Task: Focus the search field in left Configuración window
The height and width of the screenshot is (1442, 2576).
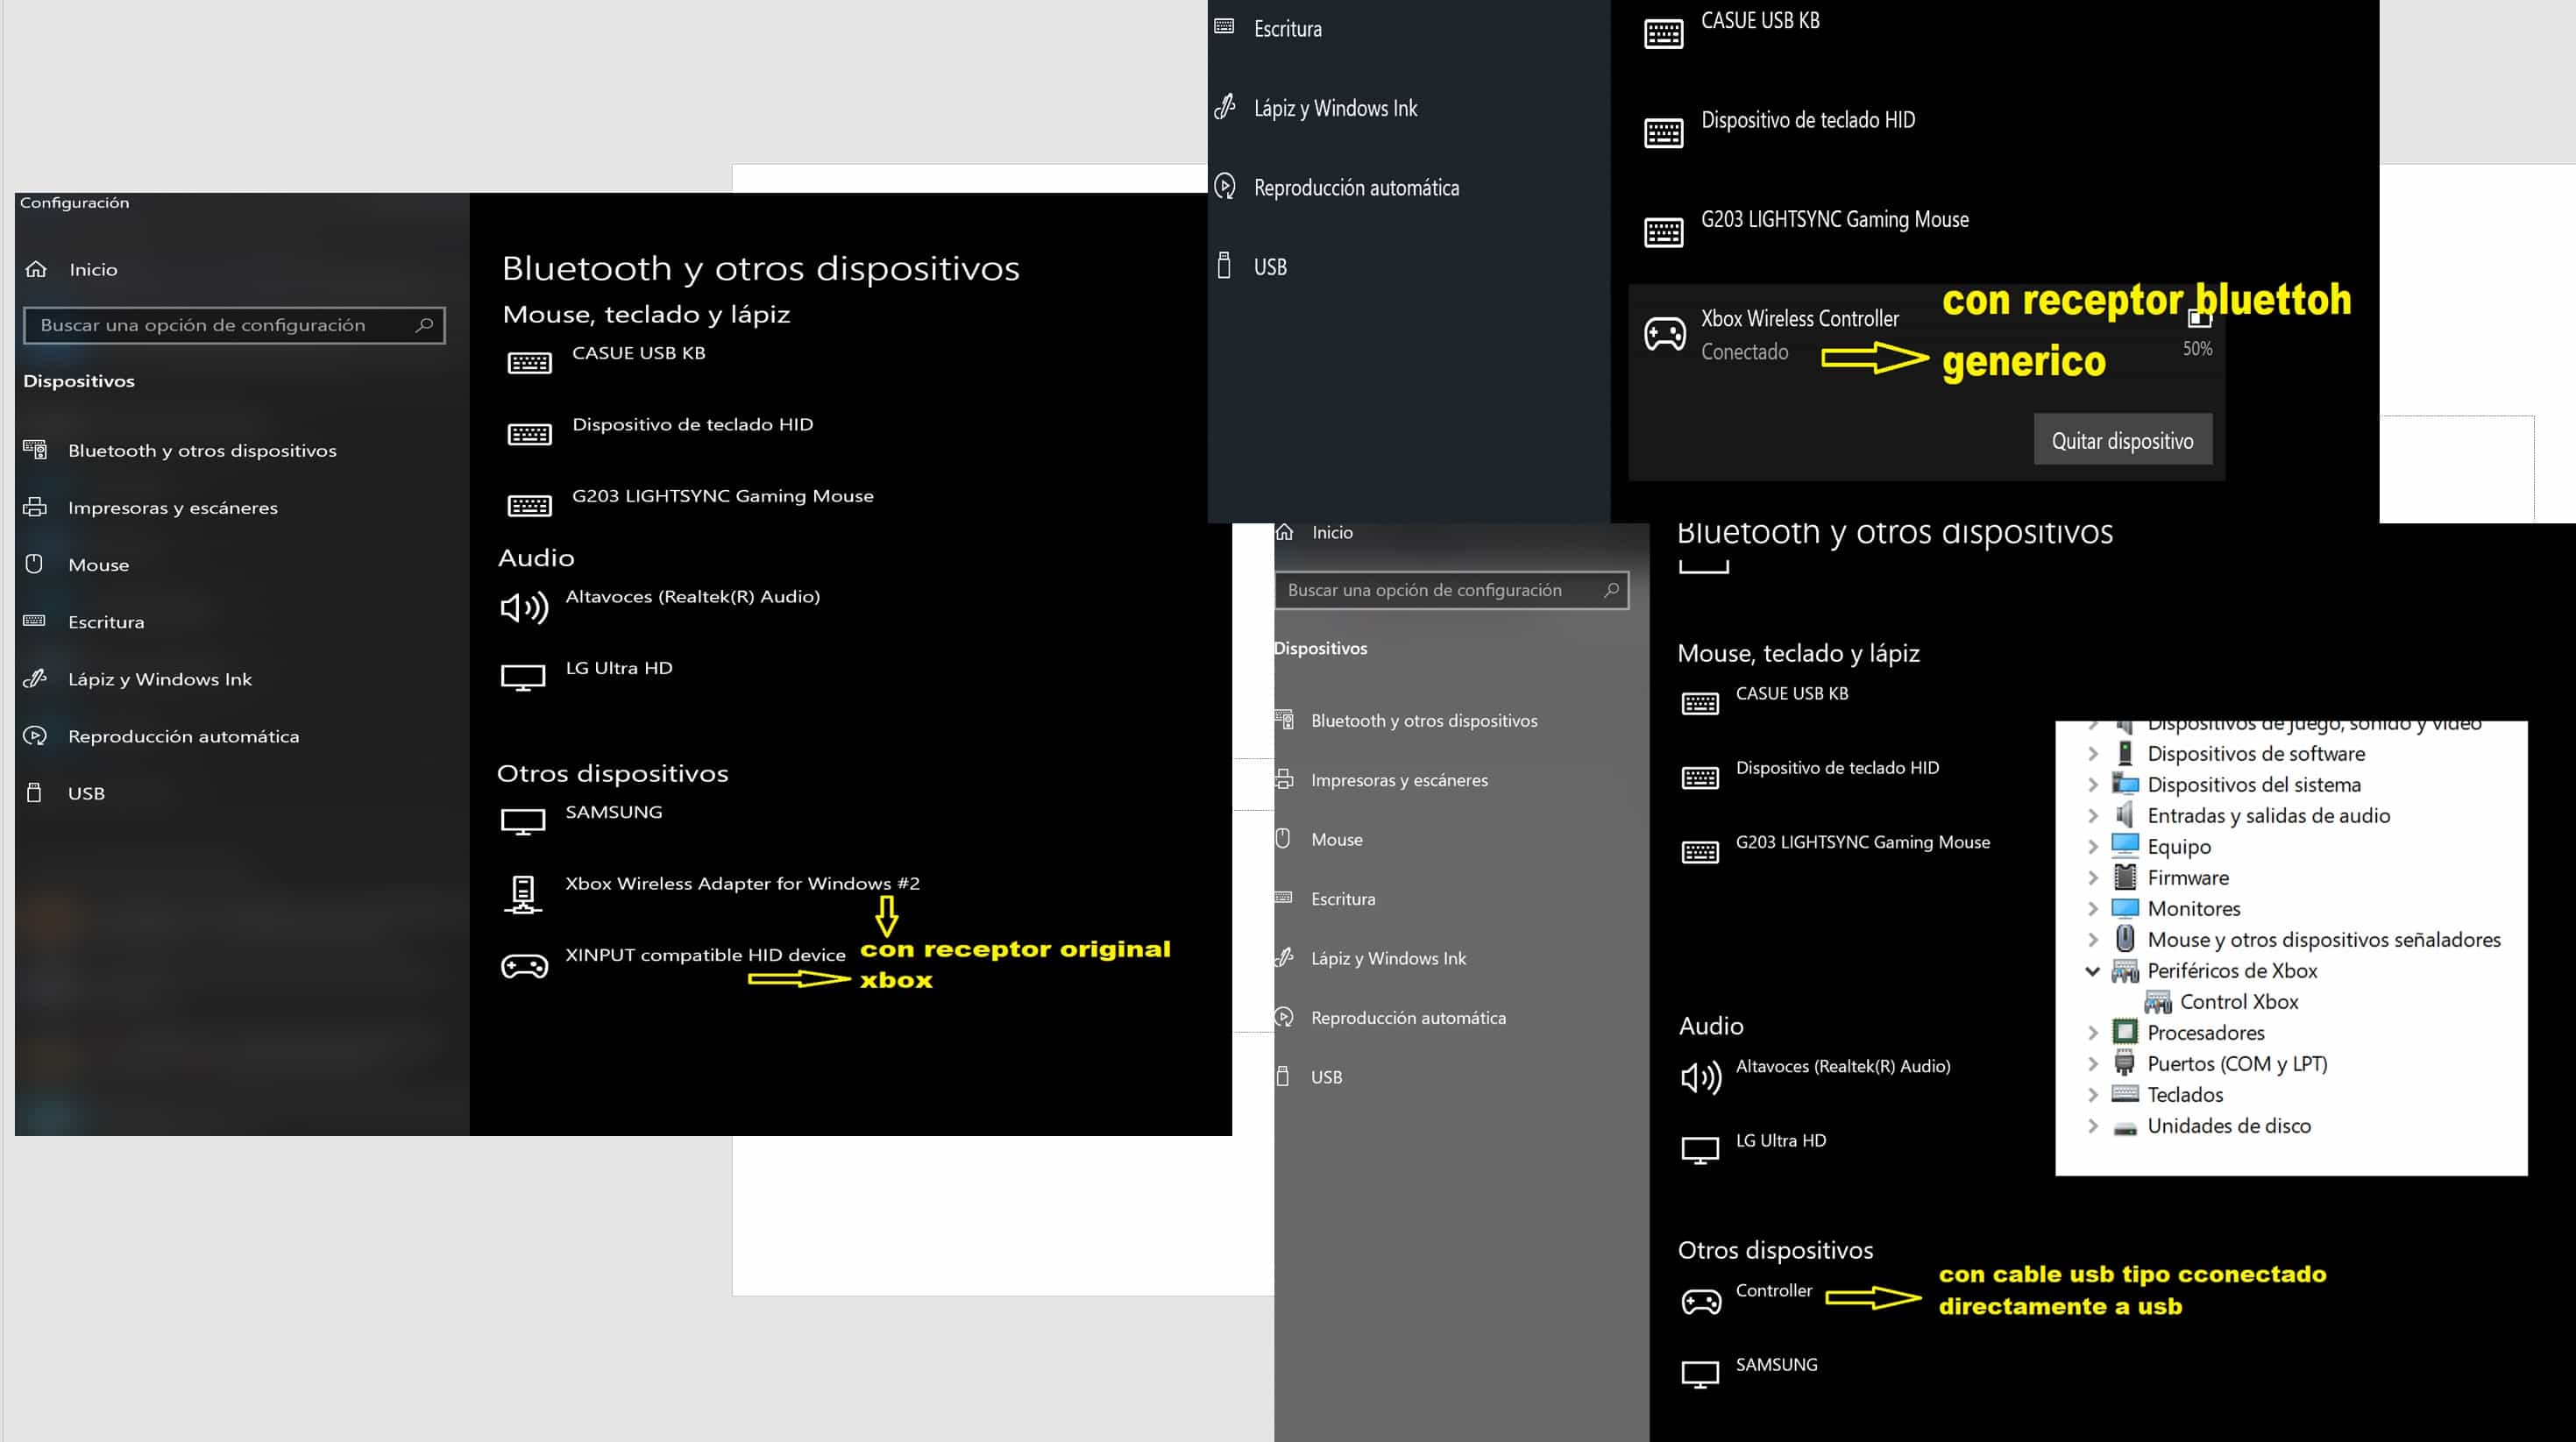Action: 234,325
